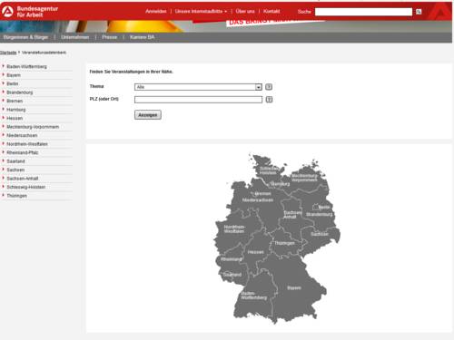
Task: Select Saarland in sidebar list
Action: pyautogui.click(x=15, y=161)
